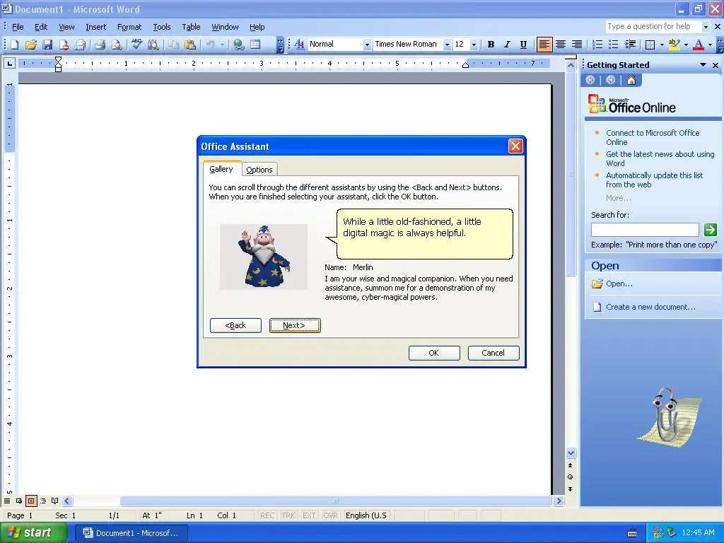This screenshot has width=724, height=543.
Task: Click Automatically update this list link
Action: click(x=654, y=180)
